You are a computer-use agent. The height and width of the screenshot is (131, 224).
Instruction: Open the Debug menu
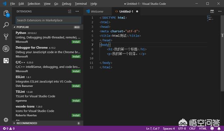tap(66, 4)
